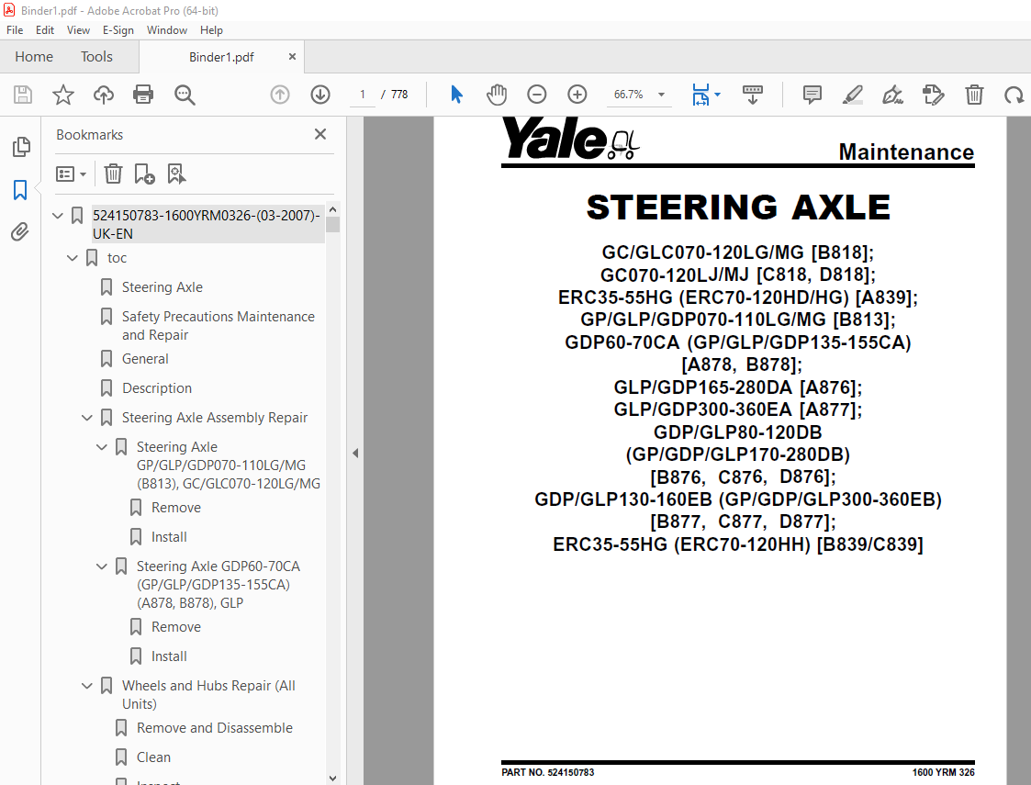Image resolution: width=1031 pixels, height=785 pixels.
Task: Close the Bookmarks panel
Action: coord(320,134)
